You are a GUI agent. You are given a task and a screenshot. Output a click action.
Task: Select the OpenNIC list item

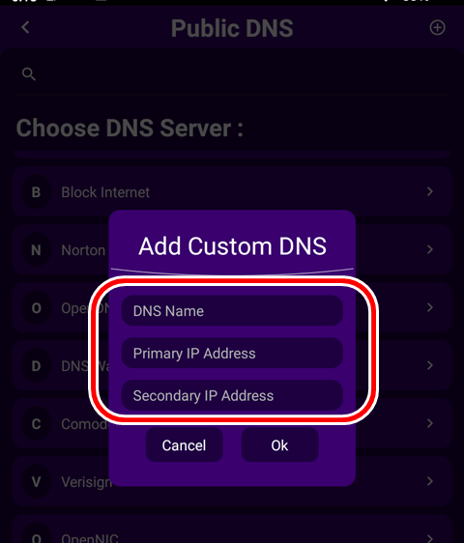(232, 529)
